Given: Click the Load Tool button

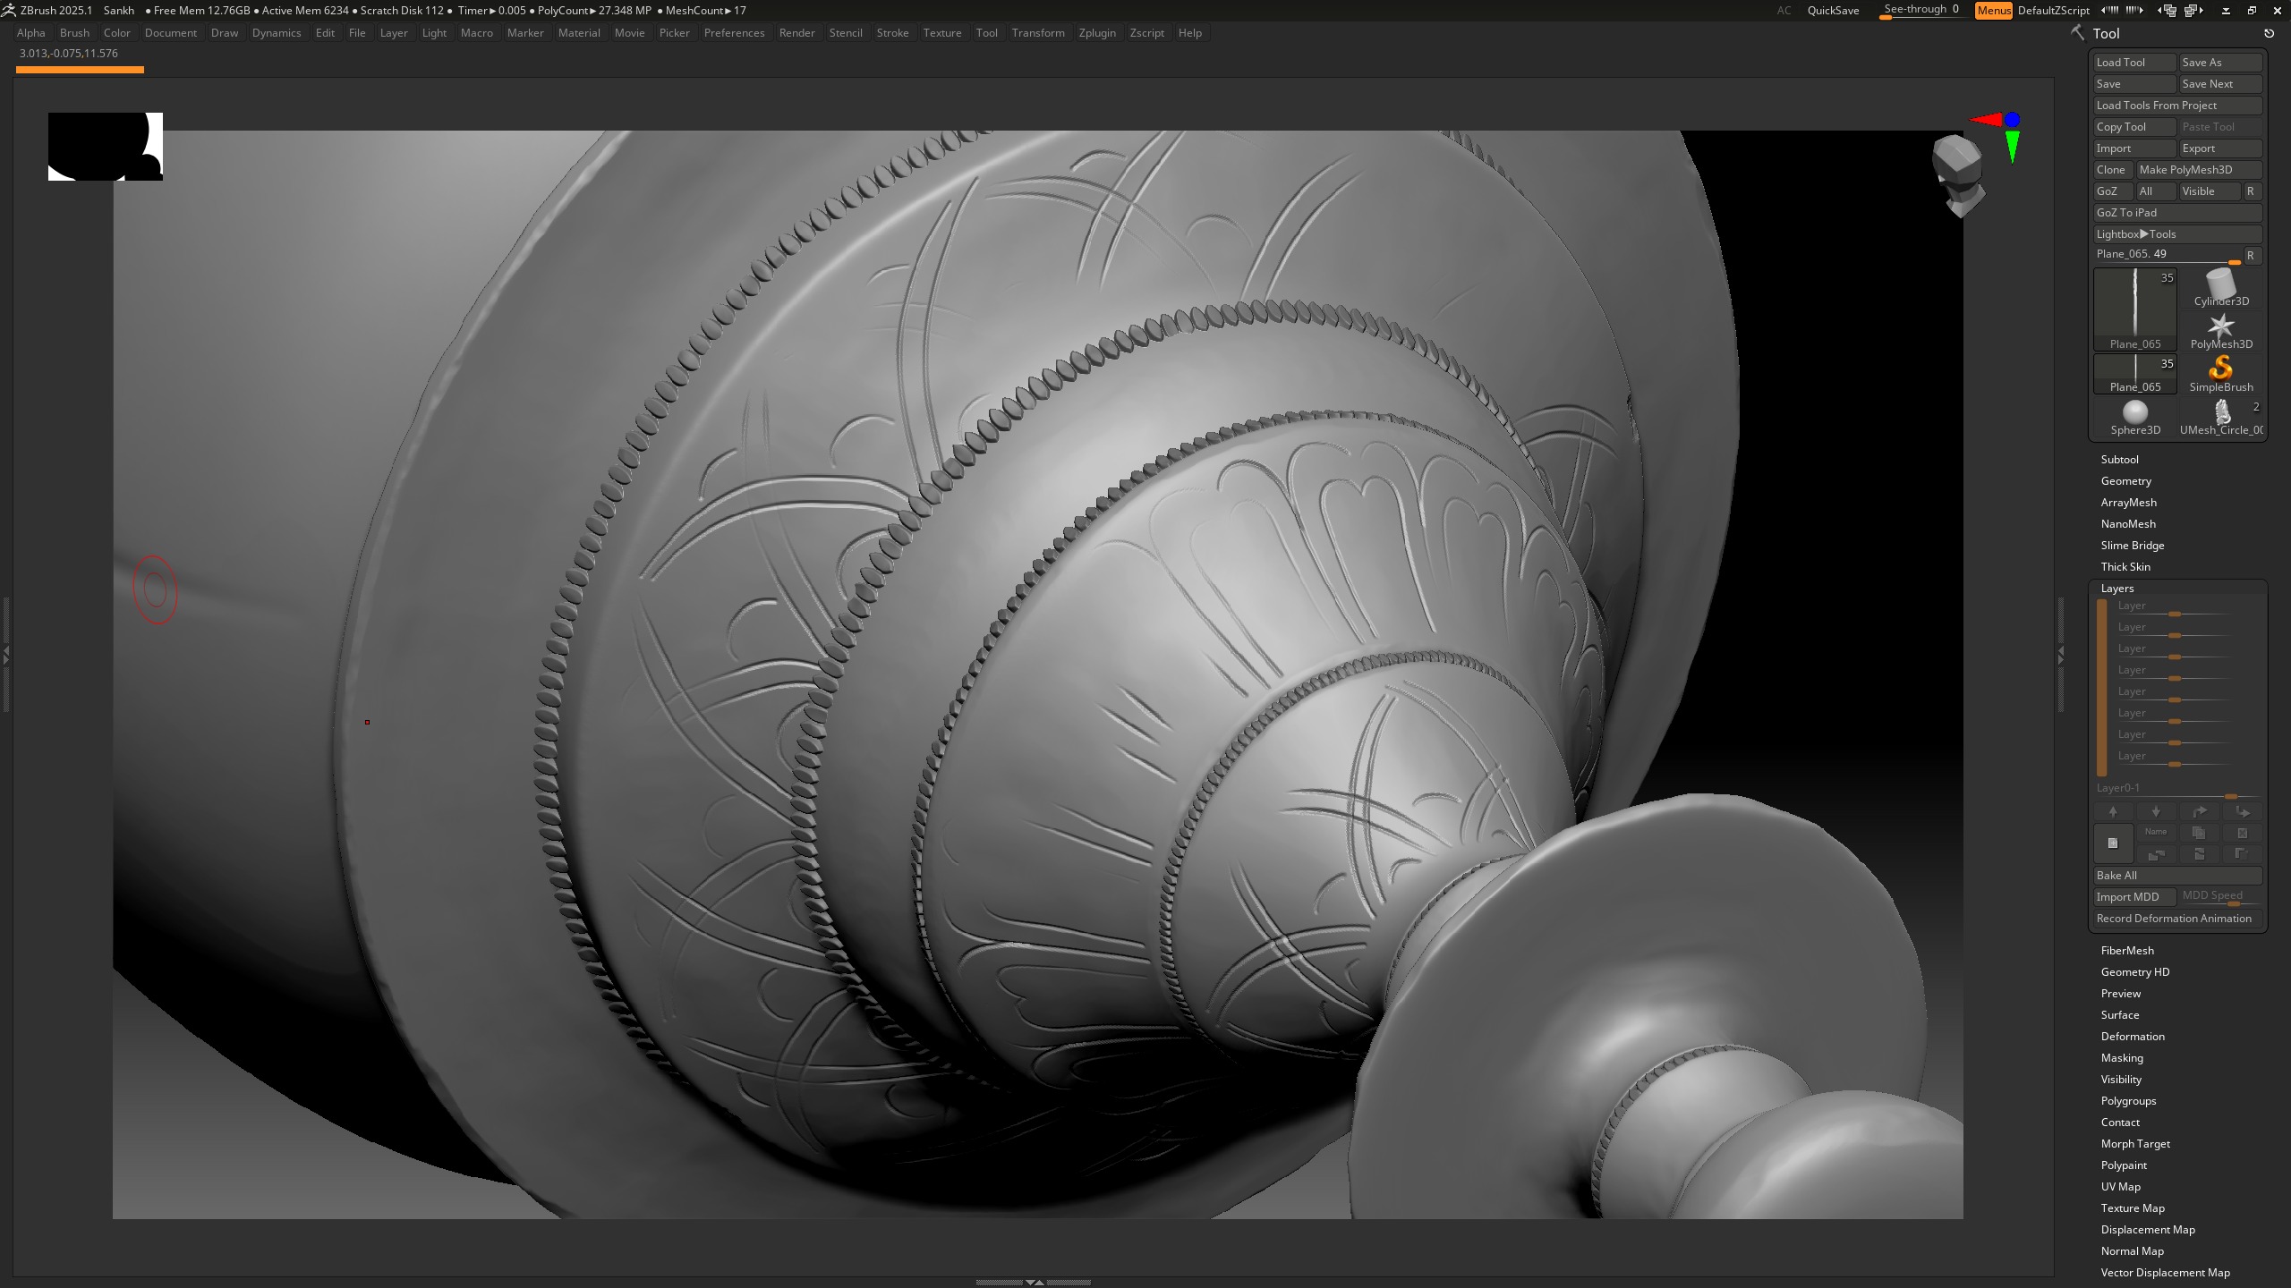Looking at the screenshot, I should 2134,63.
